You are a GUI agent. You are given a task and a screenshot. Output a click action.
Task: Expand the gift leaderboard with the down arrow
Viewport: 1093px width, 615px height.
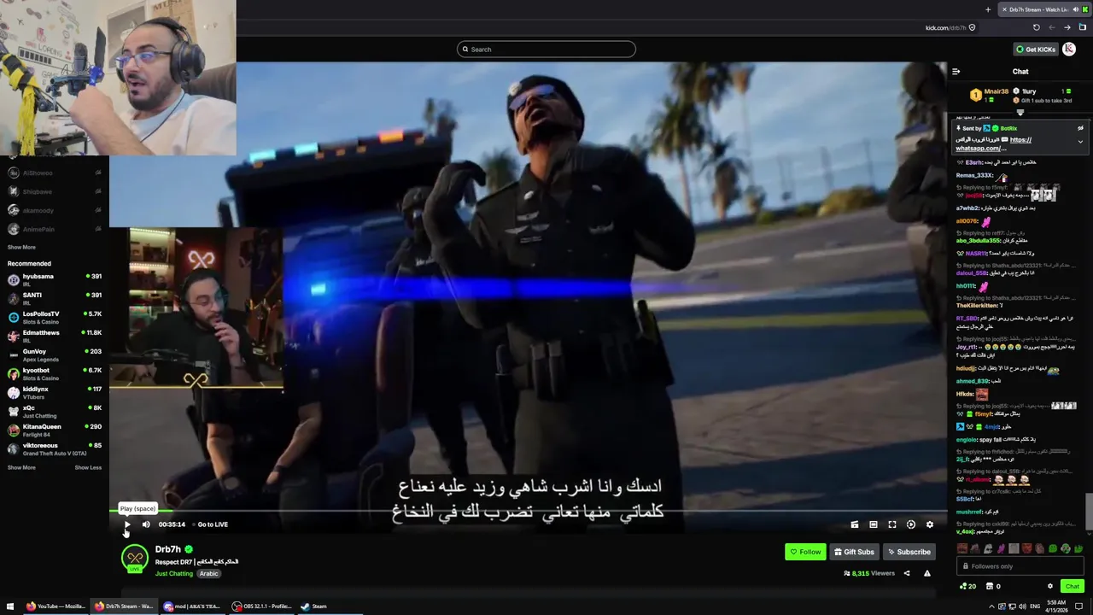[x=1020, y=112]
